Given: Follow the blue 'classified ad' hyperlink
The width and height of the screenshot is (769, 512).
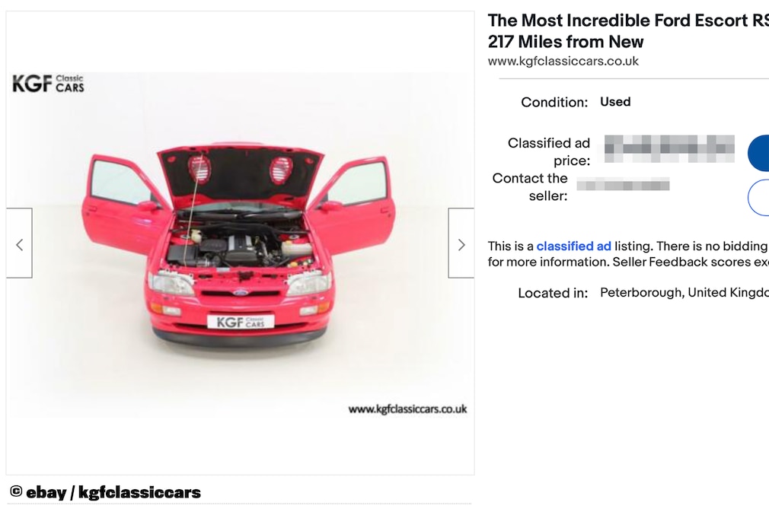Looking at the screenshot, I should [574, 246].
